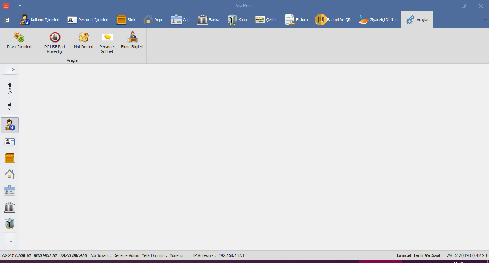This screenshot has height=263, width=492.
Task: Close the Ana Menü window
Action: coord(481,6)
